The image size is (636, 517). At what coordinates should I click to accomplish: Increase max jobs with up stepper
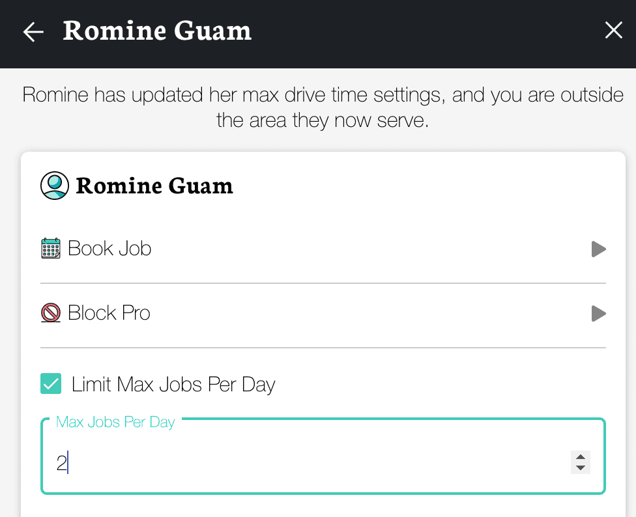pos(580,457)
